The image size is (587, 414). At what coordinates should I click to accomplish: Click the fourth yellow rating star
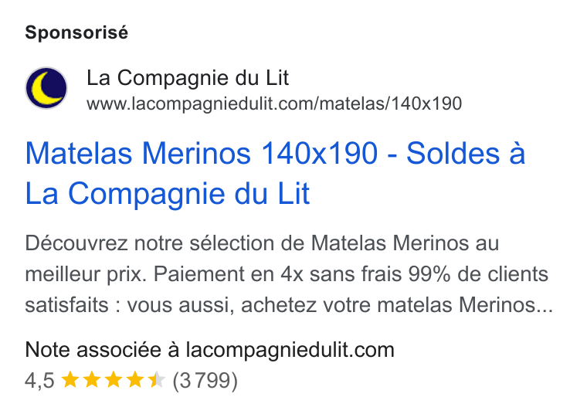134,380
